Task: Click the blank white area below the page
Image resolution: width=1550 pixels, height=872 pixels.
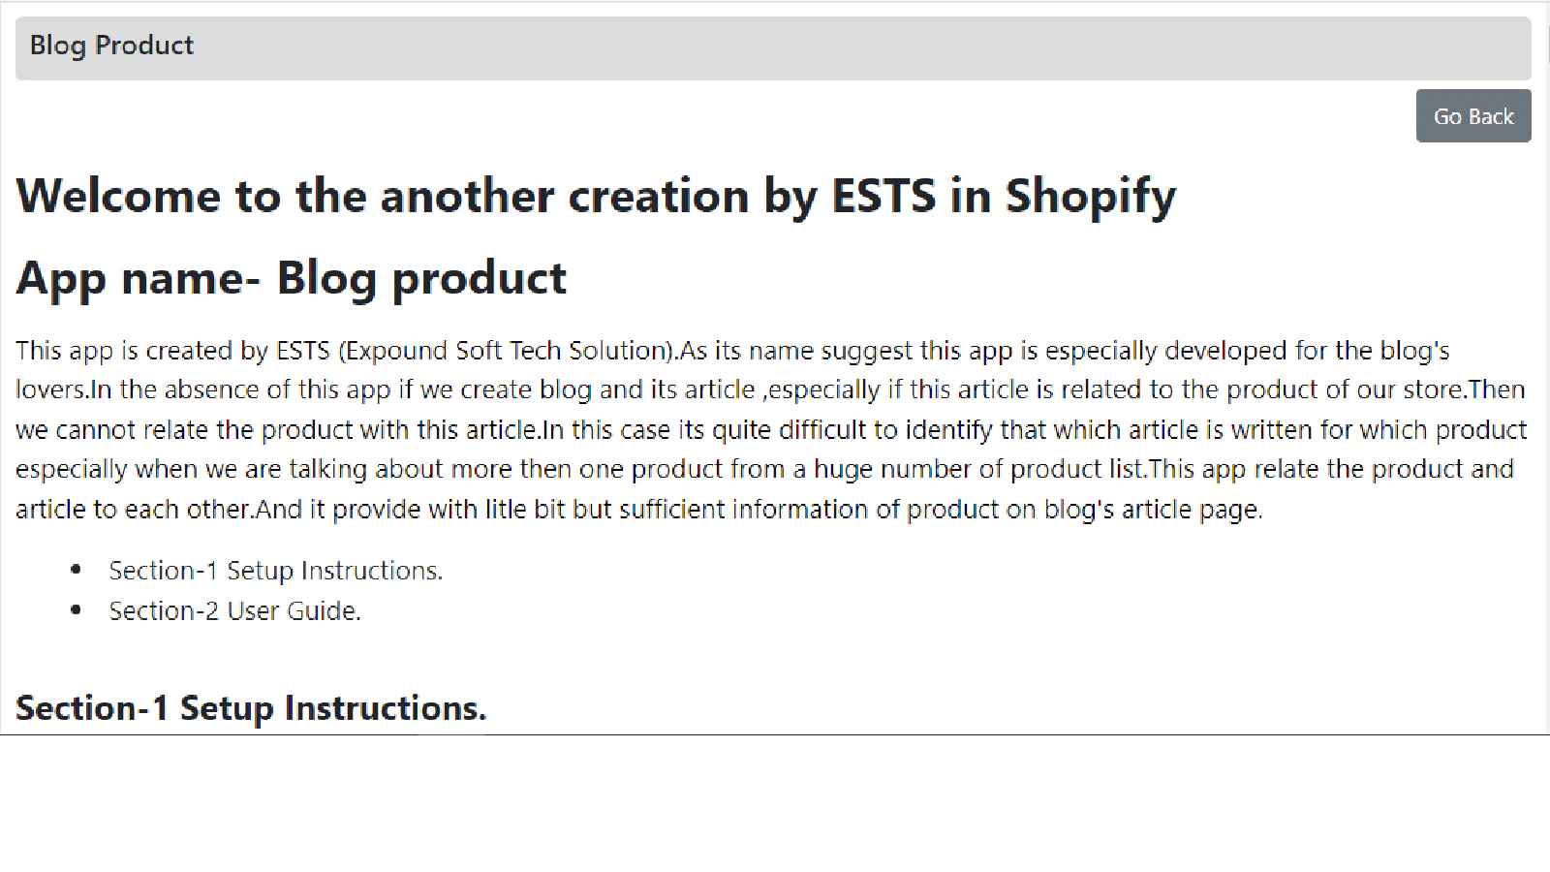Action: click(775, 804)
